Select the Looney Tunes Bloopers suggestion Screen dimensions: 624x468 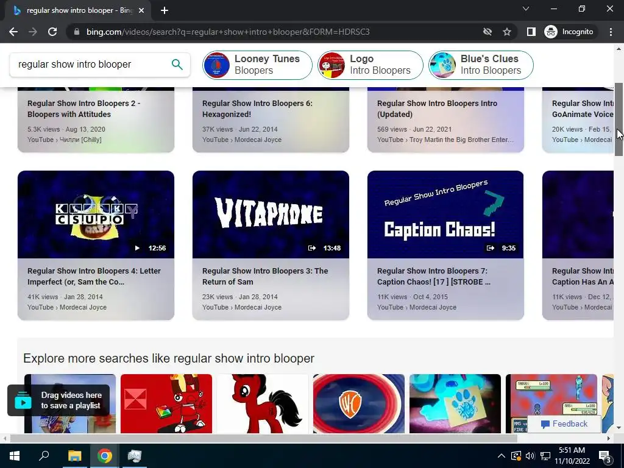pyautogui.click(x=257, y=65)
